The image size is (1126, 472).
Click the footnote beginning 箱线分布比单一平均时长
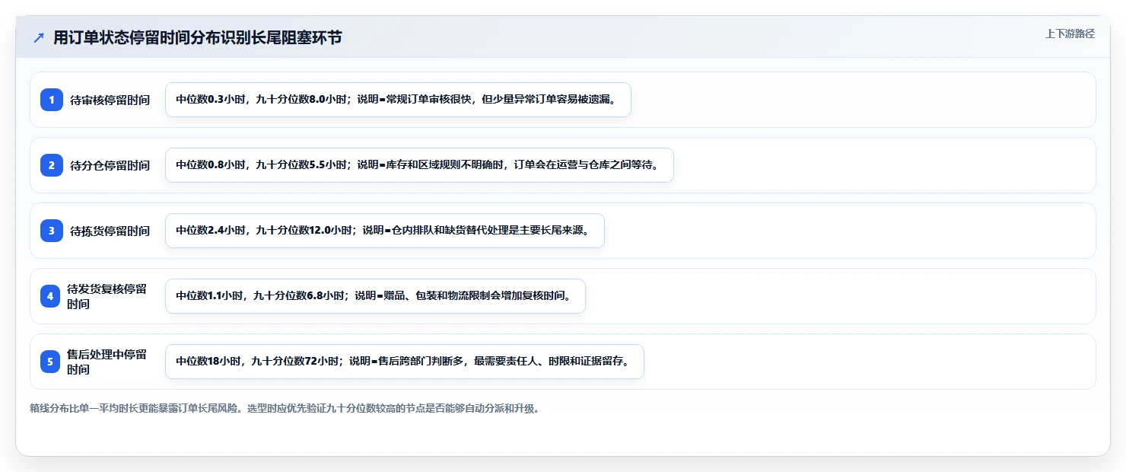pyautogui.click(x=285, y=408)
